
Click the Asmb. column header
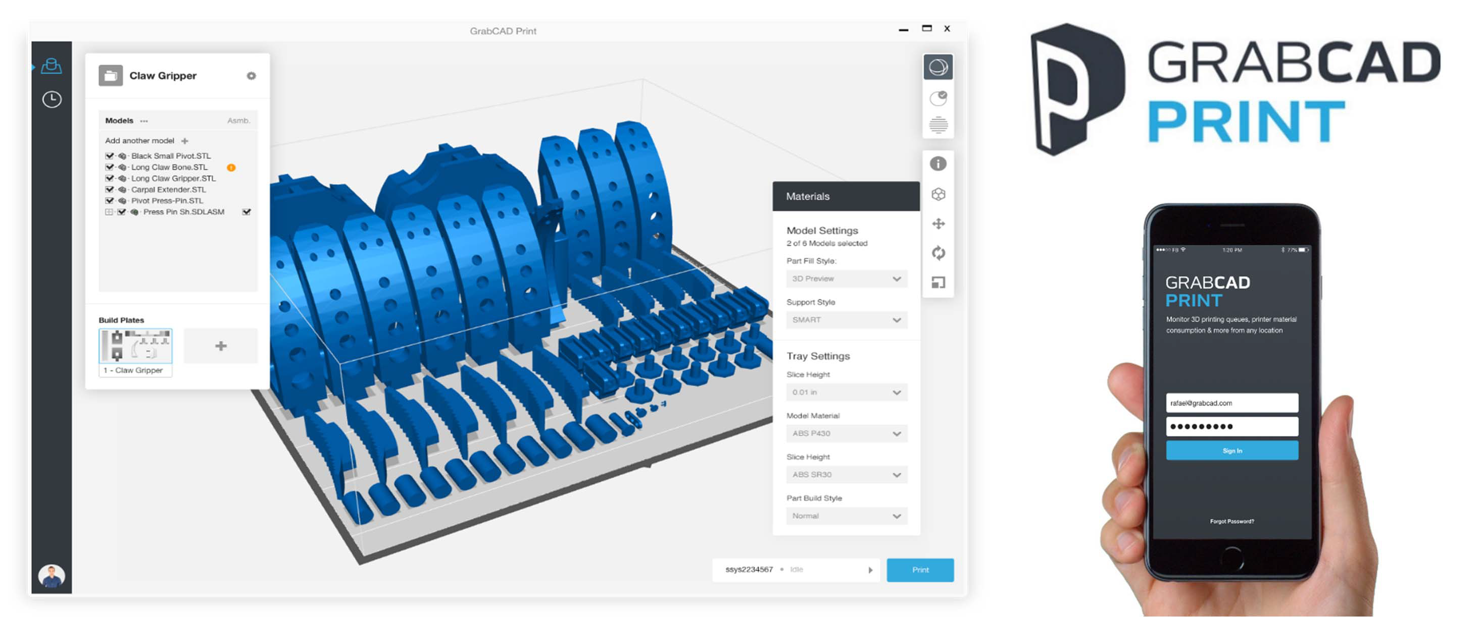click(238, 121)
